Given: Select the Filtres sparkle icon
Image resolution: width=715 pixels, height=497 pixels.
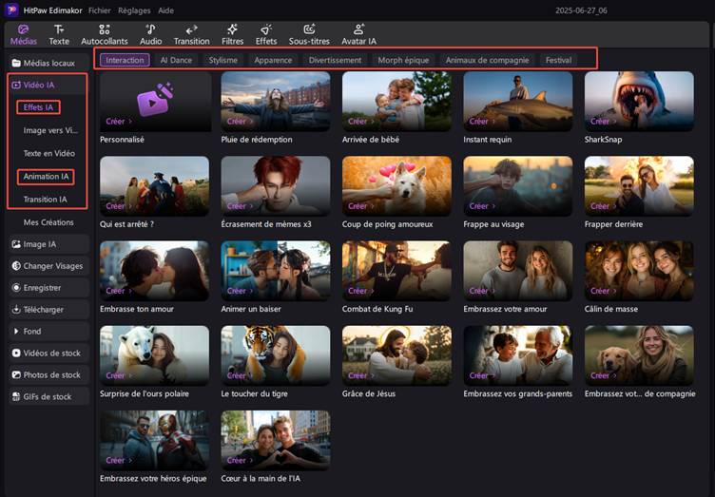Looking at the screenshot, I should click(232, 30).
